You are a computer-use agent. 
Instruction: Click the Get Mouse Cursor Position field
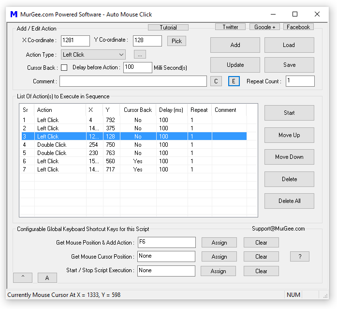pyautogui.click(x=166, y=257)
